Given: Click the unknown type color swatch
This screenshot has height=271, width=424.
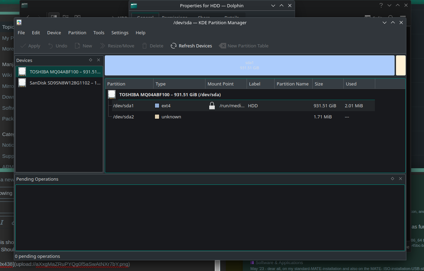Looking at the screenshot, I should 157,117.
